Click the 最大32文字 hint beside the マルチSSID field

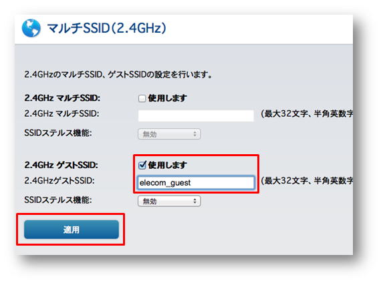307,113
